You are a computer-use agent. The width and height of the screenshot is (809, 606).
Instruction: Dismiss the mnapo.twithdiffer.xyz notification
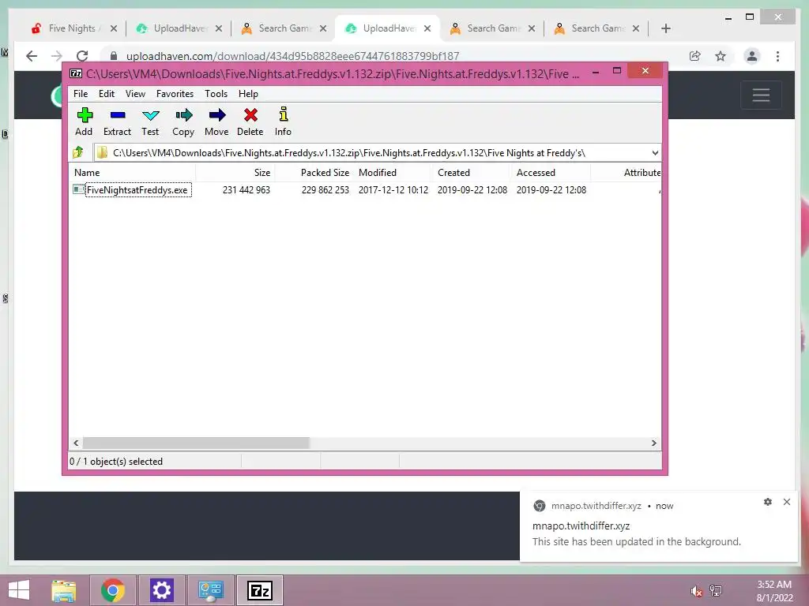pyautogui.click(x=787, y=502)
